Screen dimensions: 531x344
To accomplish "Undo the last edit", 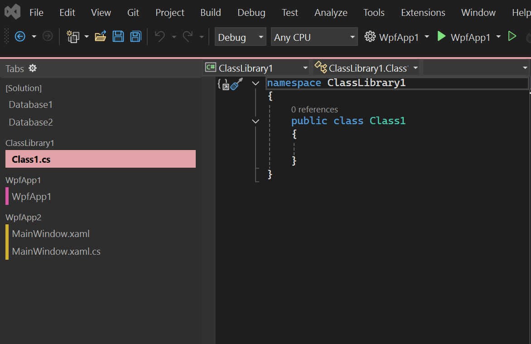I will pos(159,36).
